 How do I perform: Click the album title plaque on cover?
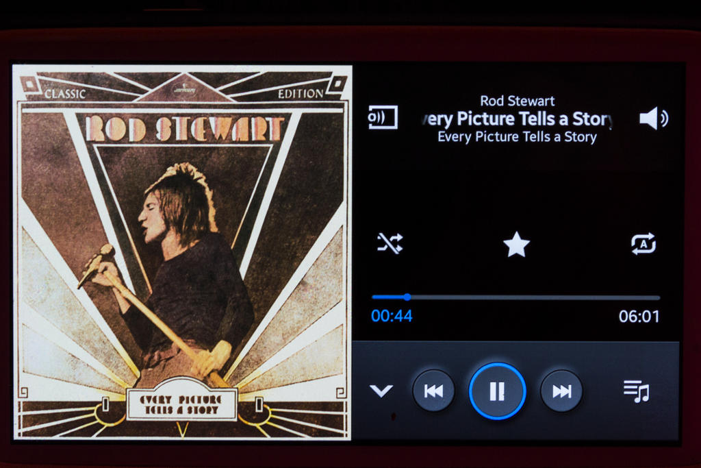(181, 405)
